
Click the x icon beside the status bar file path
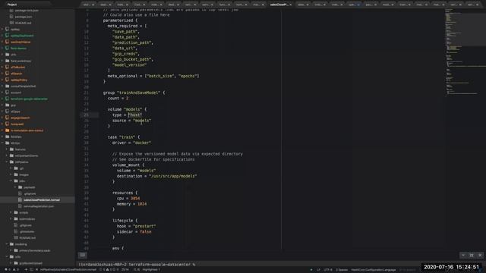(36, 270)
